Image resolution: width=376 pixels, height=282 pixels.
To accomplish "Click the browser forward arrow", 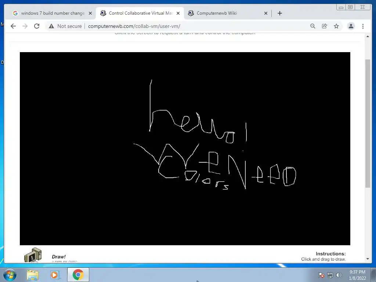I will 25,26.
